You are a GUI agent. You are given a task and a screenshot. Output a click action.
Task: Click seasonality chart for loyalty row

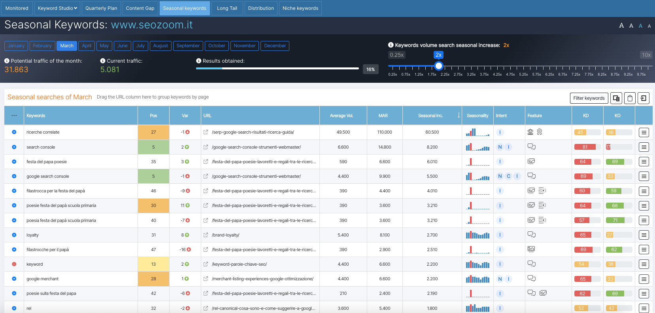[x=478, y=235]
